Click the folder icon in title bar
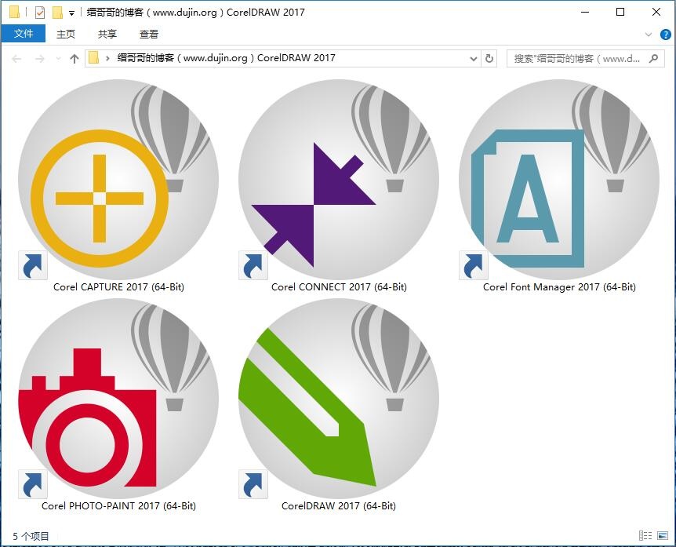Image resolution: width=676 pixels, height=547 pixels. 14,12
